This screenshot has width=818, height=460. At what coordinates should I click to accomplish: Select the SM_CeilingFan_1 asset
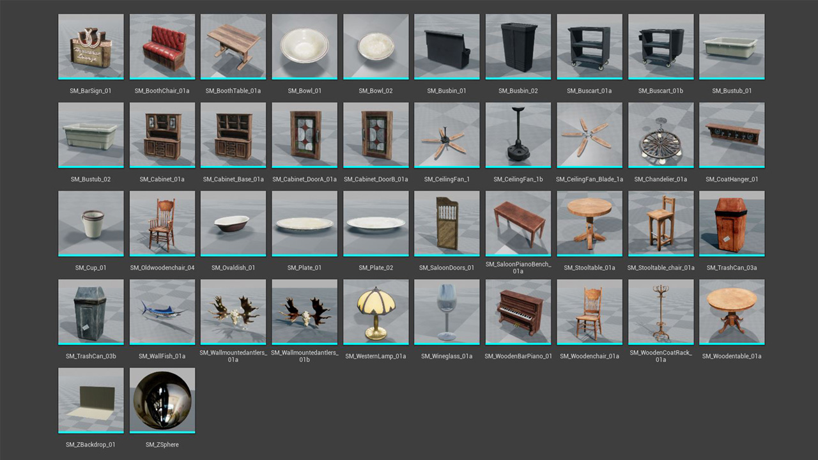pos(447,135)
